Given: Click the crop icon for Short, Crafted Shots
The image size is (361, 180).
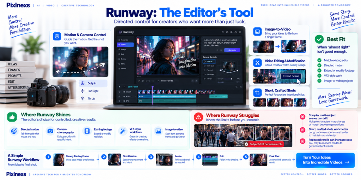Looking at the screenshot, I should (x=257, y=92).
